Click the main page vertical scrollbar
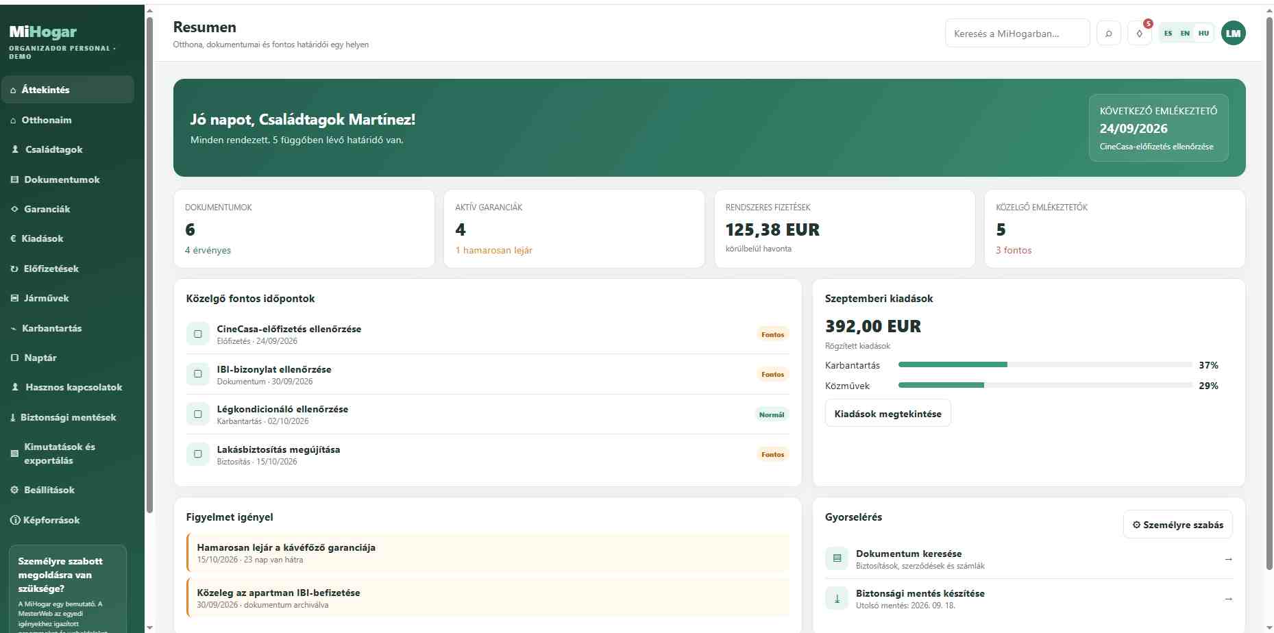The image size is (1274, 633). pyautogui.click(x=1269, y=293)
